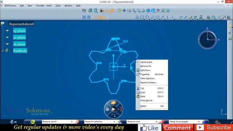Click the Zoom Out magnifier icon
Viewport: 233px width, 131px height.
coord(139,11)
